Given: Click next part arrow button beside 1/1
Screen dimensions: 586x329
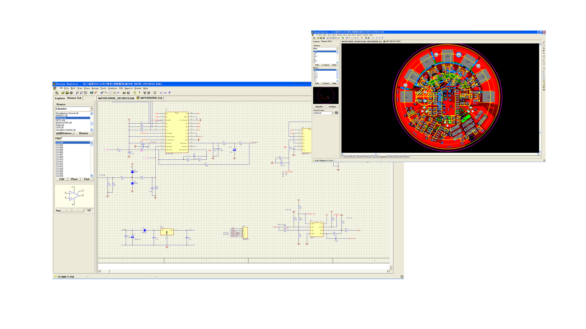Looking at the screenshot, I should pyautogui.click(x=78, y=210).
